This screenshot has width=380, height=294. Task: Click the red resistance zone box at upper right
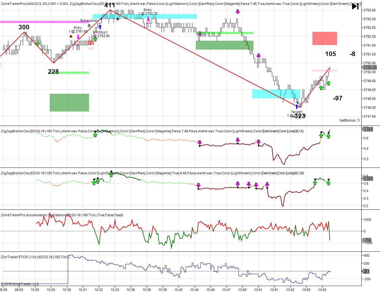325,38
